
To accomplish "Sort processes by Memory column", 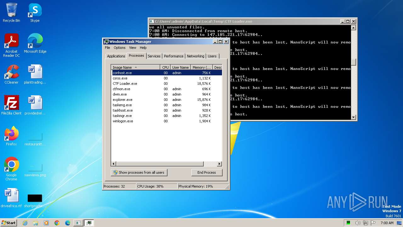I will (201, 67).
